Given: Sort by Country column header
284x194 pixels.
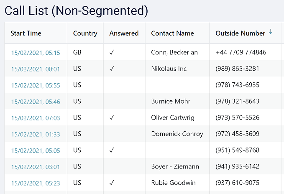Looking at the screenshot, I should tap(85, 33).
